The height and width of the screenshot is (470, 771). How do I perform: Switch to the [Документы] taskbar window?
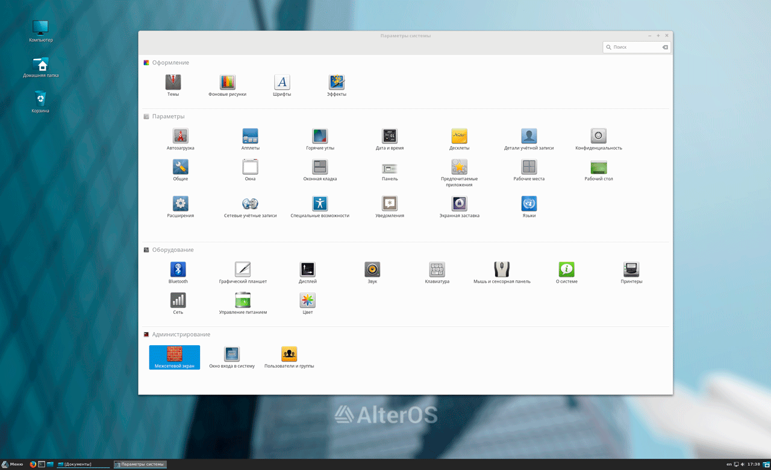[x=83, y=464]
